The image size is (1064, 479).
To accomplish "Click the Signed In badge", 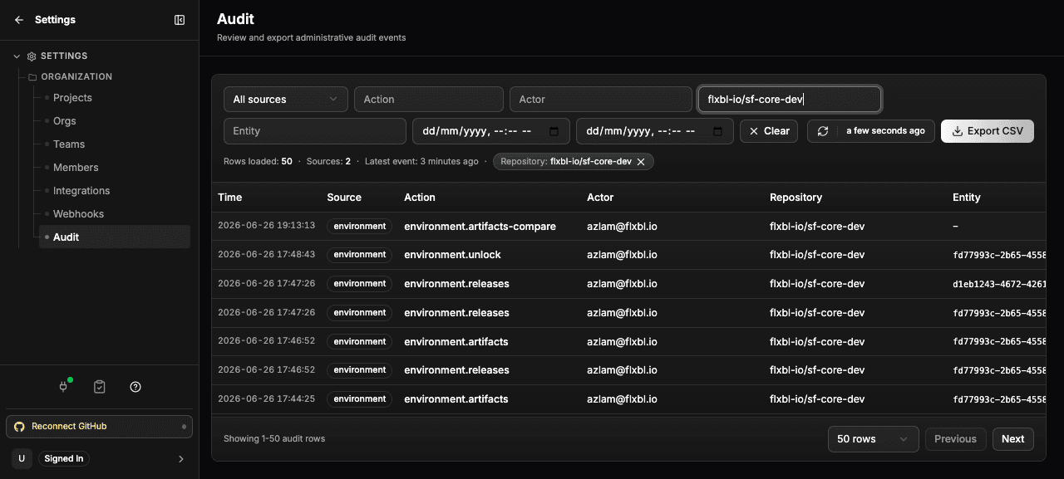I will tap(64, 458).
